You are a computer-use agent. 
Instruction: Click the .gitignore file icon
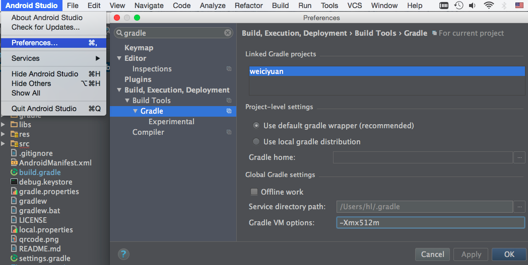(14, 153)
